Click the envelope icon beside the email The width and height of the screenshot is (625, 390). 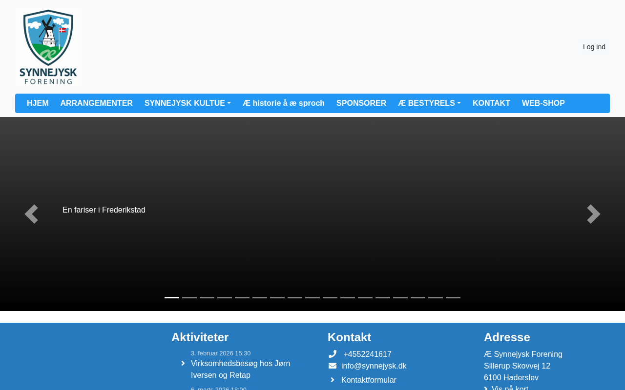click(x=333, y=366)
